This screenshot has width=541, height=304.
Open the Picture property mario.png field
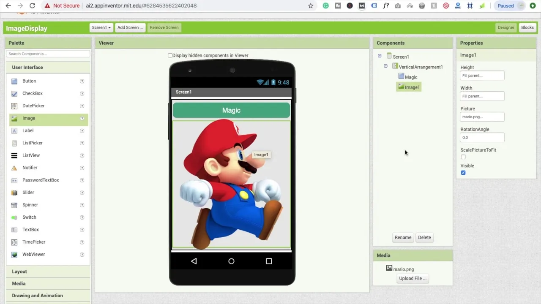click(482, 117)
